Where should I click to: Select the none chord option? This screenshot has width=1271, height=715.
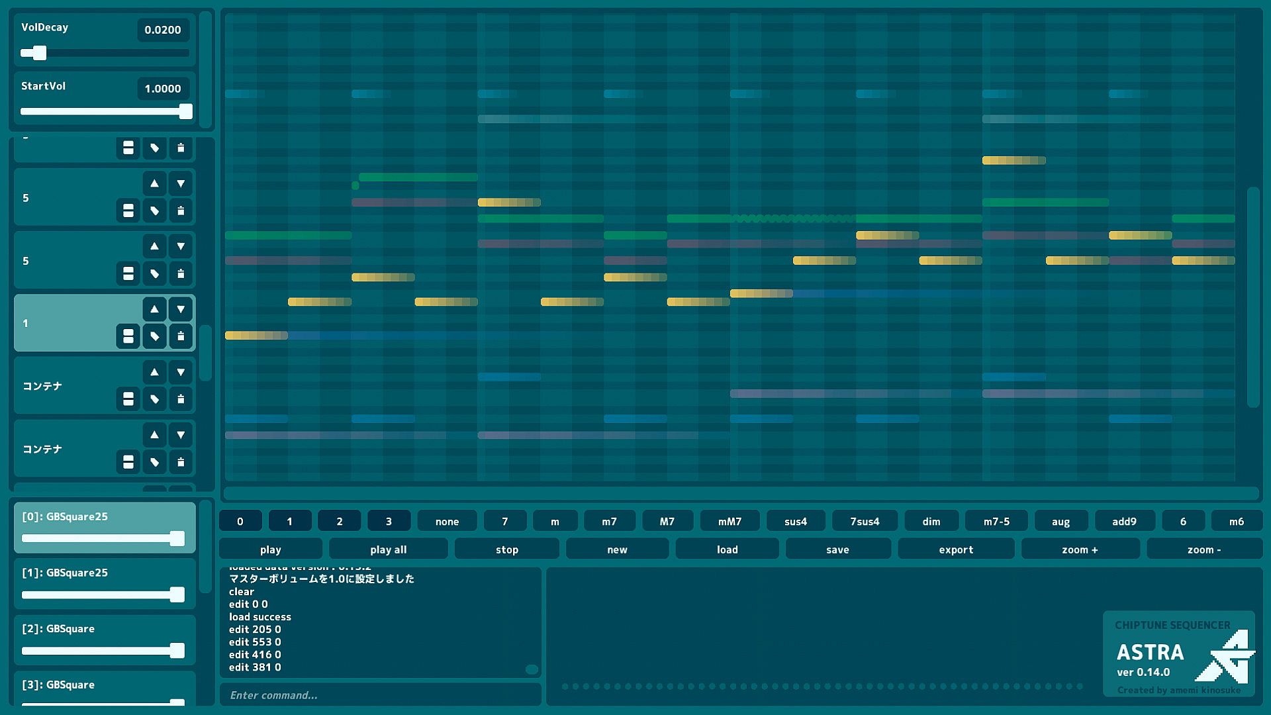[x=447, y=522]
